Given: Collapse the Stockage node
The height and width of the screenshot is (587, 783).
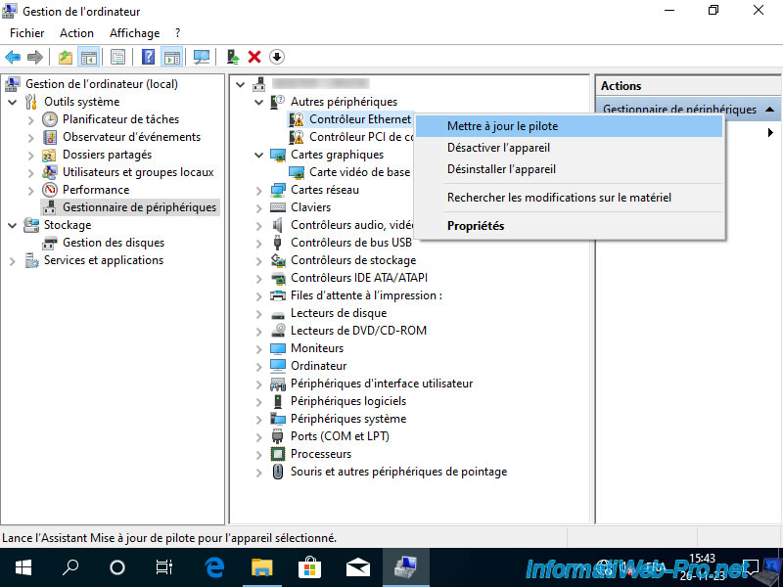Looking at the screenshot, I should (x=13, y=226).
